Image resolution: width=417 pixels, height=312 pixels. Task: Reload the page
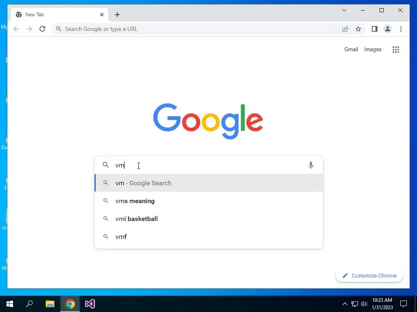[x=42, y=29]
